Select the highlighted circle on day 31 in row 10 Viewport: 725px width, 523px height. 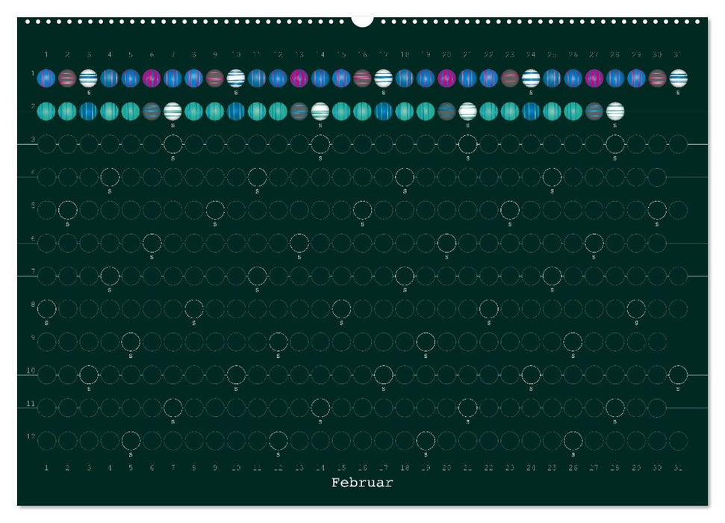(x=678, y=375)
